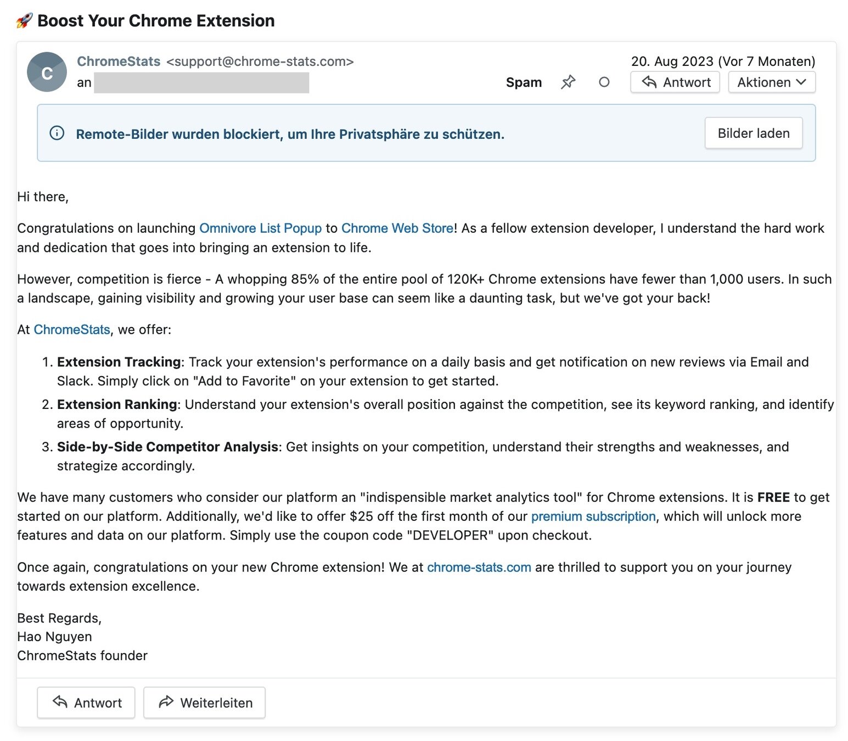Click the support@chrome-stats.com sender address
This screenshot has height=741, width=848.
pyautogui.click(x=260, y=61)
